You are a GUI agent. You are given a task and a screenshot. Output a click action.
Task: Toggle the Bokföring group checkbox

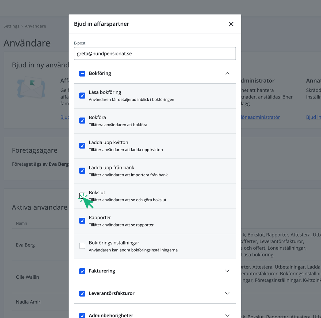[82, 74]
